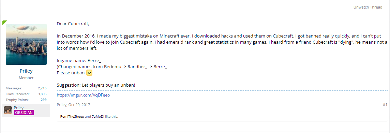Click the OBSIDIAN rank badge
Screen dimensions: 390x133
pos(24,113)
